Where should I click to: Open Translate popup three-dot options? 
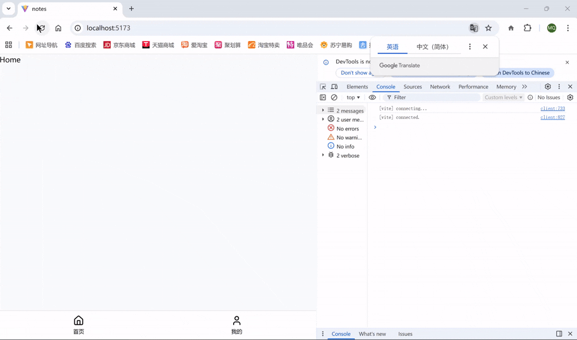pos(470,47)
